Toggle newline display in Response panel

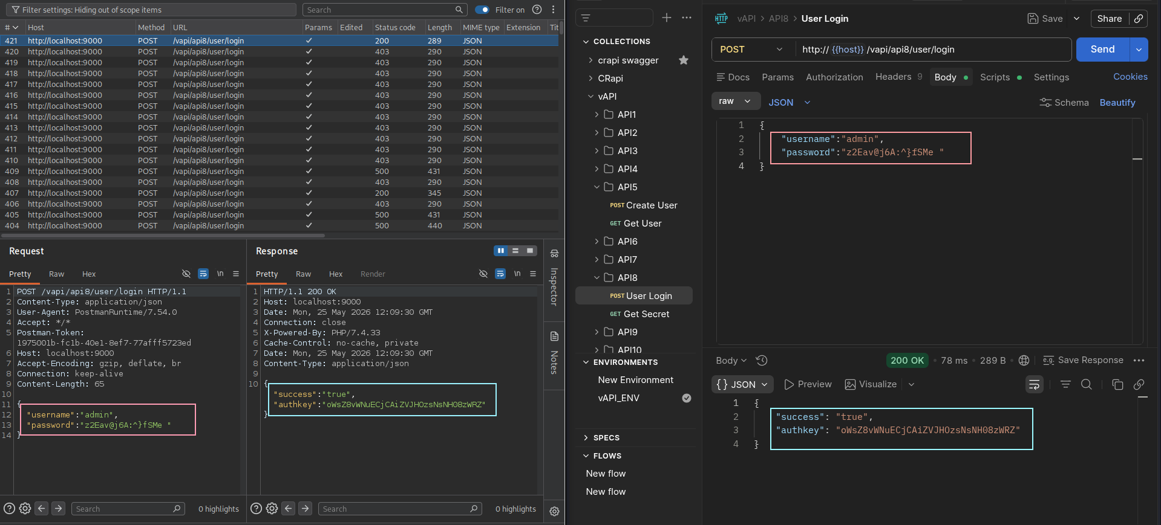tap(517, 274)
